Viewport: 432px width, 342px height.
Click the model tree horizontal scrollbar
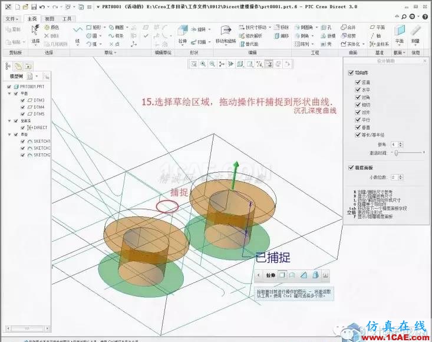[28, 328]
